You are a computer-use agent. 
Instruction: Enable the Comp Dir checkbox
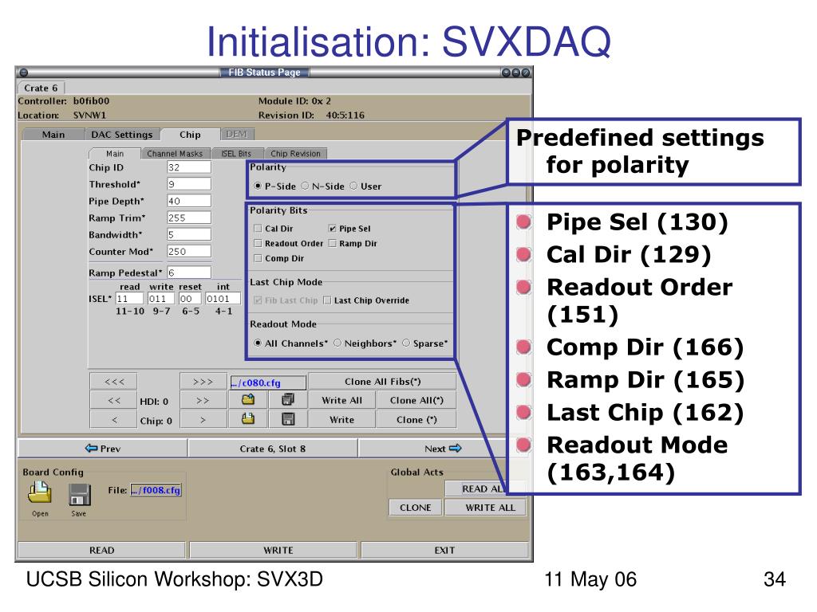[258, 258]
